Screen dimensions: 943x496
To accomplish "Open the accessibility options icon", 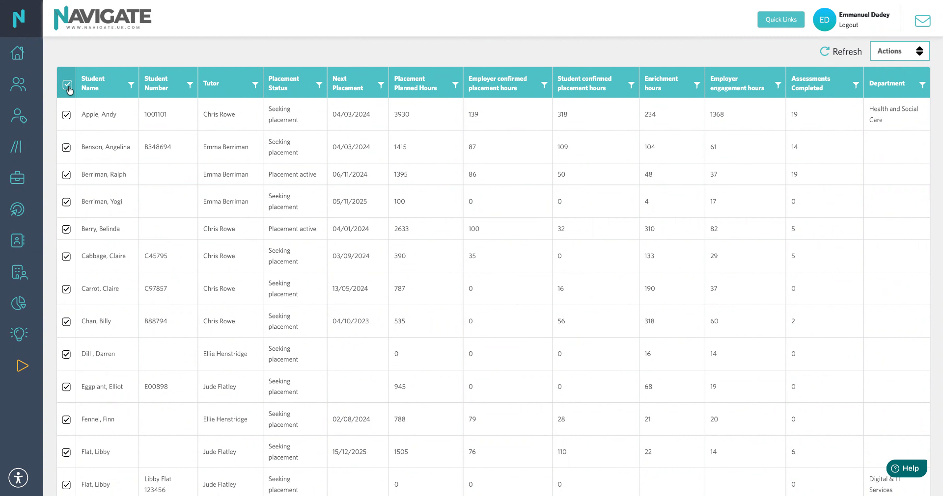I will tap(18, 477).
